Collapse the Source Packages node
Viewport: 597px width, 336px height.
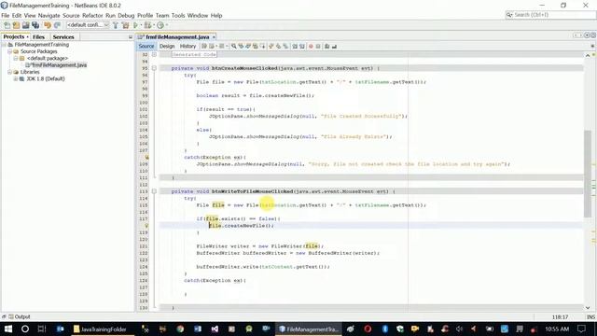tap(9, 51)
